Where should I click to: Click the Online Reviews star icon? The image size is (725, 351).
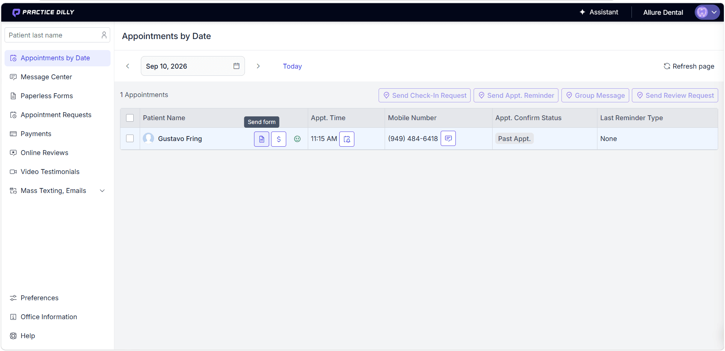coord(13,153)
